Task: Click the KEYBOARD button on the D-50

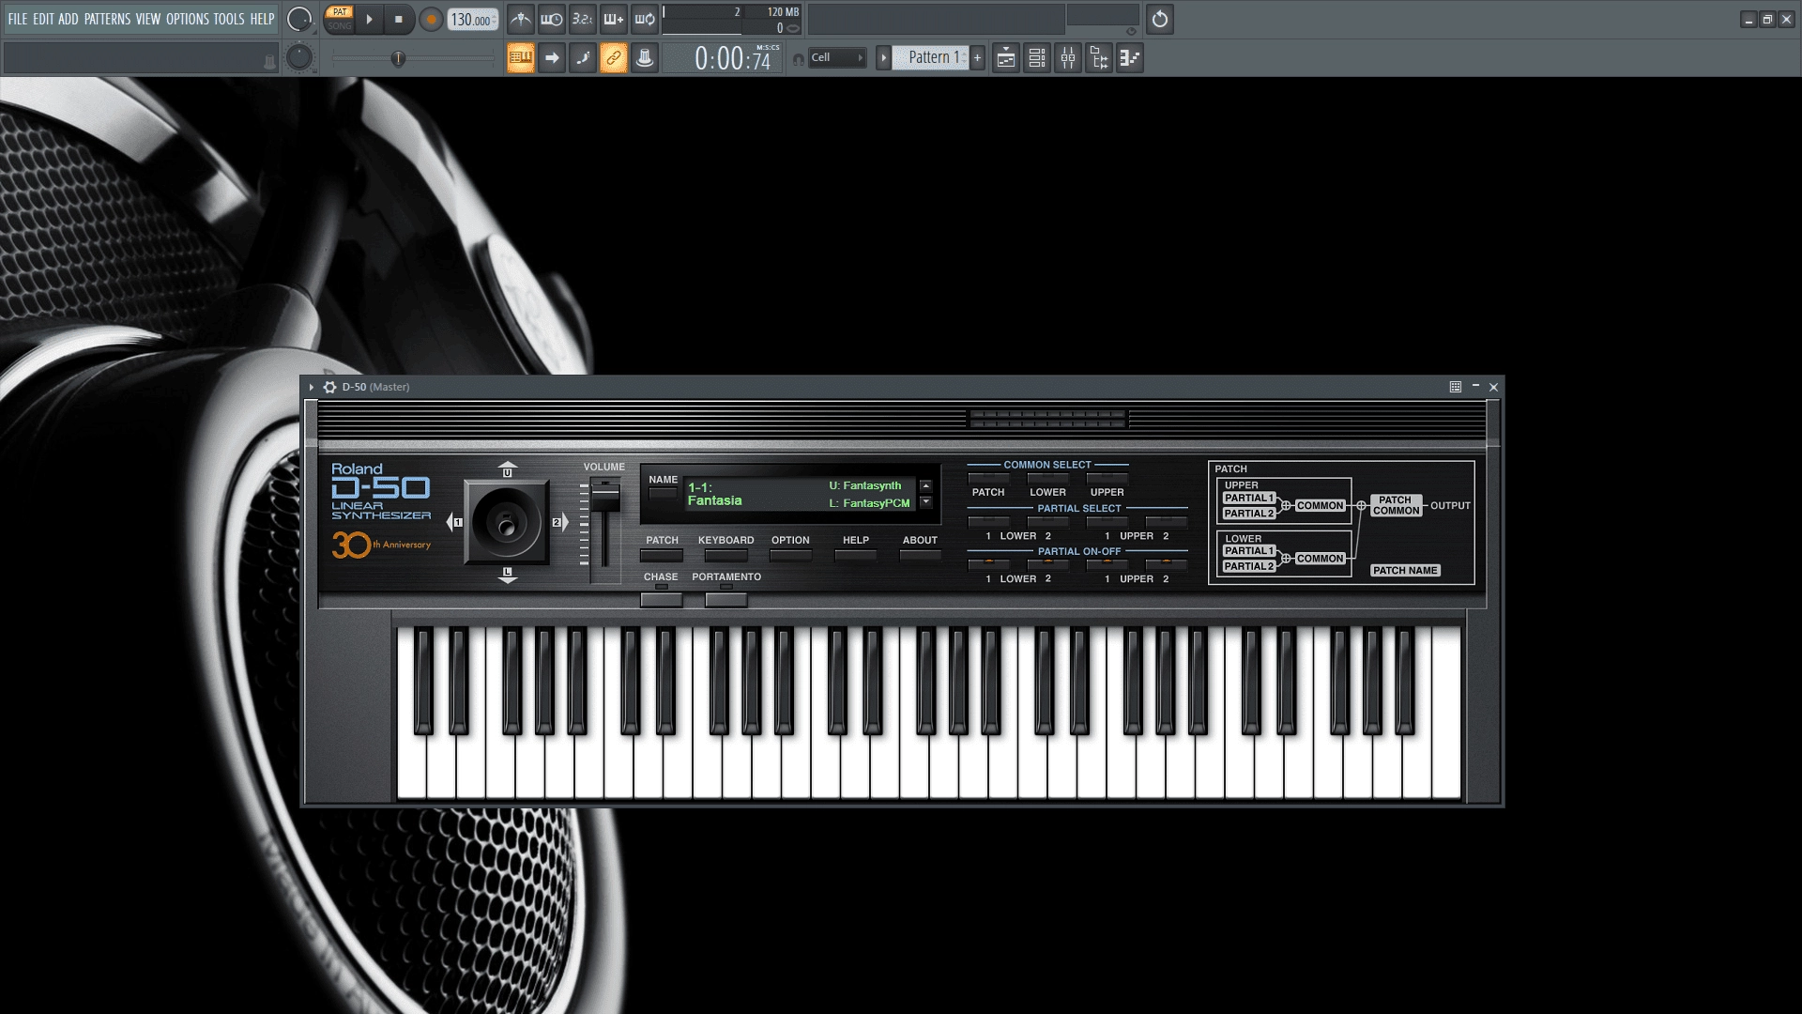Action: (x=726, y=555)
